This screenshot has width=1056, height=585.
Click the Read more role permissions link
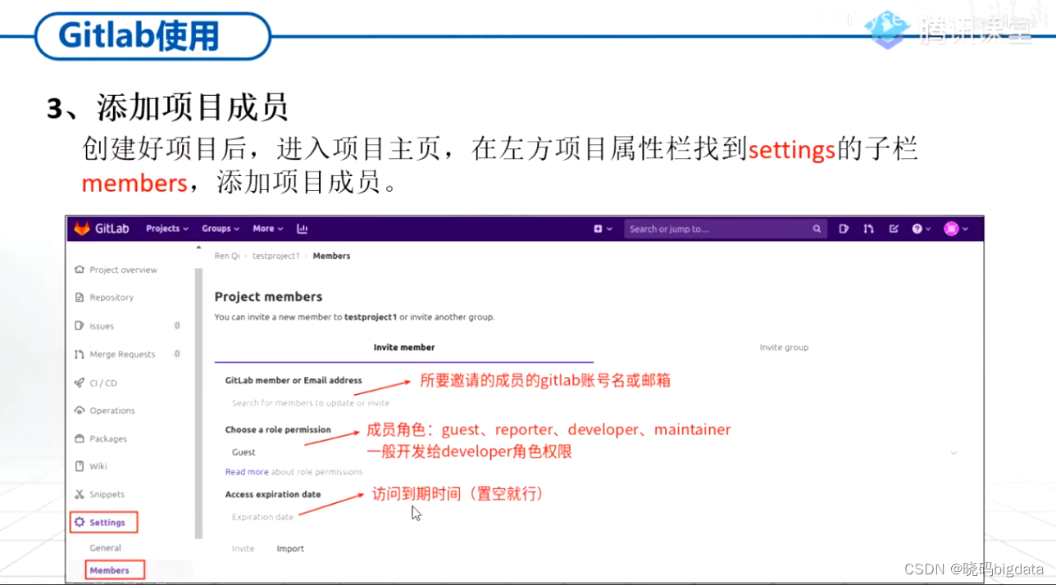coord(247,471)
